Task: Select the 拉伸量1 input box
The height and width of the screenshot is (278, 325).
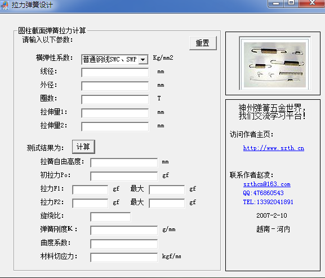Action: [115, 113]
